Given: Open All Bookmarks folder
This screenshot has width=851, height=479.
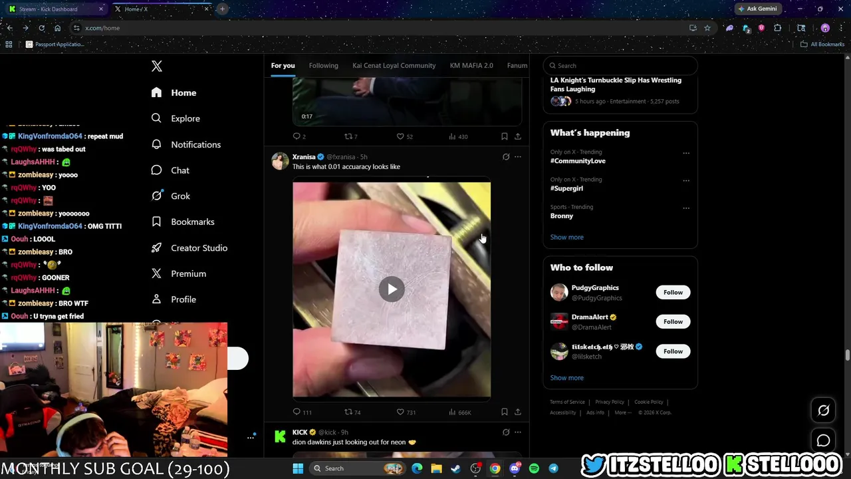Looking at the screenshot, I should click(822, 44).
